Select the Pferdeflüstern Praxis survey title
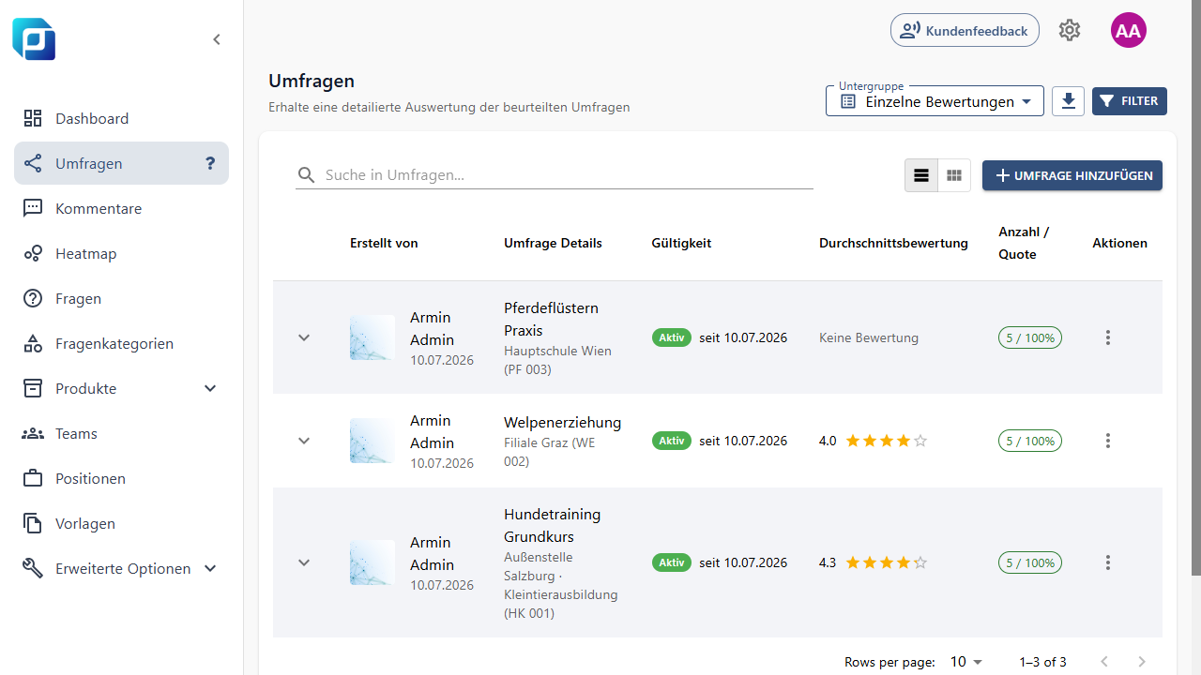The image size is (1201, 675). click(x=551, y=319)
